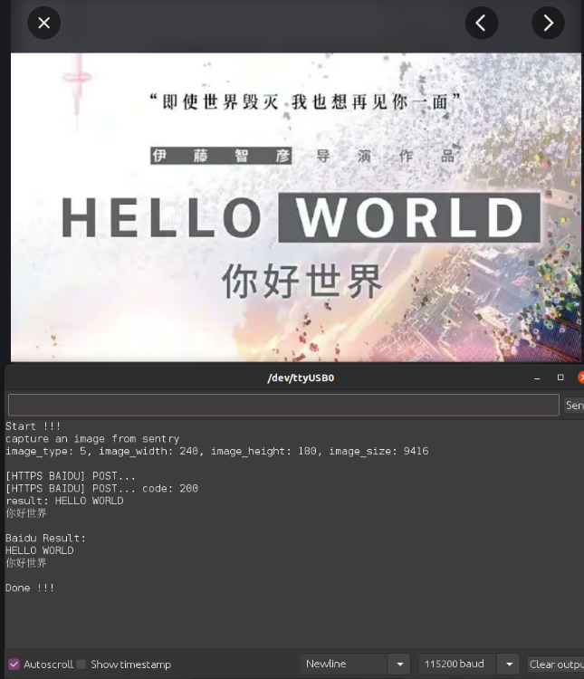Click the 'result: HELLO WORLD' output line

64,501
